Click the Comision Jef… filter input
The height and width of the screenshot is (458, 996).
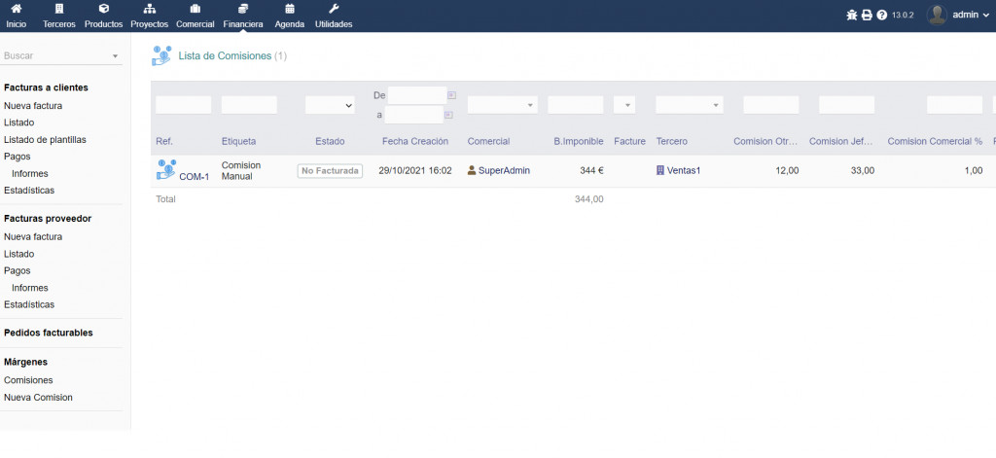click(x=847, y=105)
